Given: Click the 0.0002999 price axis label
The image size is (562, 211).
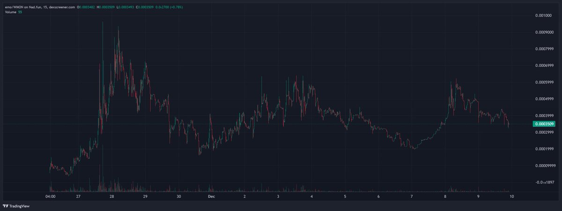Looking at the screenshot, I should [x=545, y=132].
